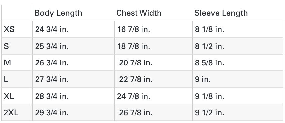Click the Body Length column header
Image resolution: width=285 pixels, height=123 pixels.
click(58, 13)
